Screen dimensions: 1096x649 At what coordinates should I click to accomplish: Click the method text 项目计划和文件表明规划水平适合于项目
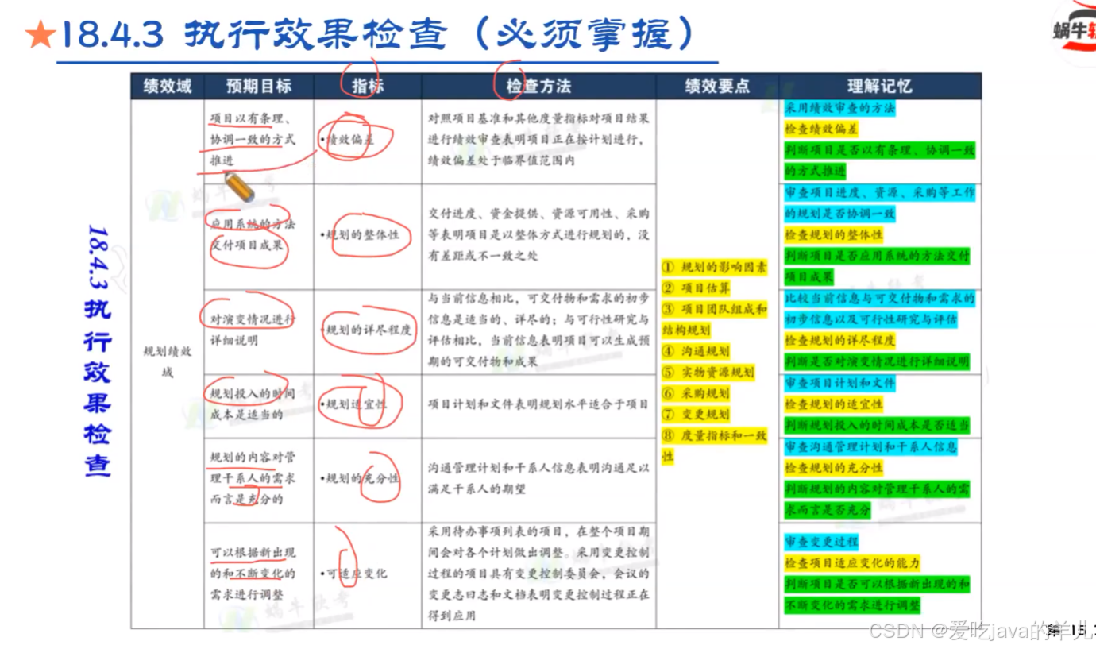pos(538,404)
